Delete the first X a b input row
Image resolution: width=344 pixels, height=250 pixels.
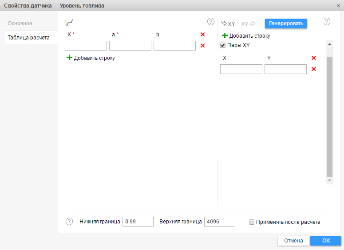pos(202,46)
